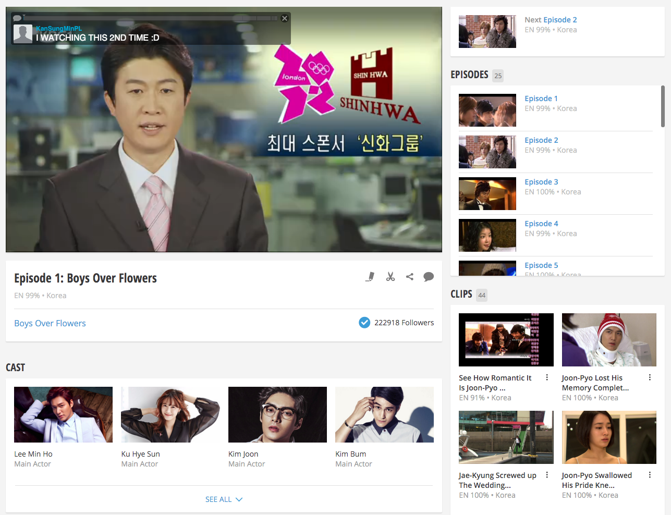The image size is (671, 515).
Task: Open the Boys Over Flowers show link
Action: pyautogui.click(x=50, y=323)
